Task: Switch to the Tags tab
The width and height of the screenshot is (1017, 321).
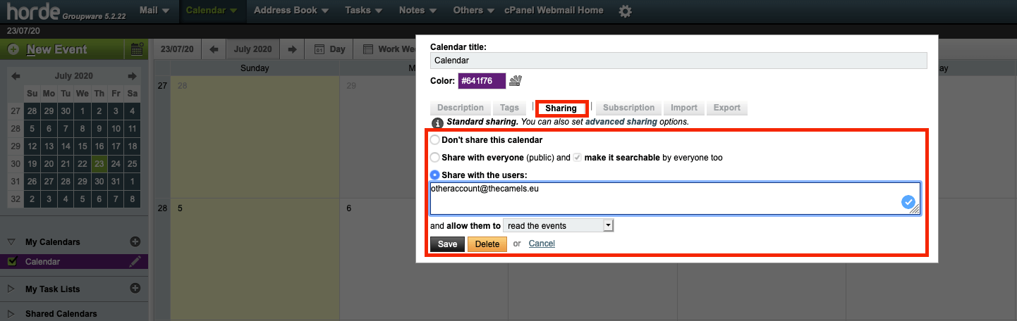Action: point(509,108)
